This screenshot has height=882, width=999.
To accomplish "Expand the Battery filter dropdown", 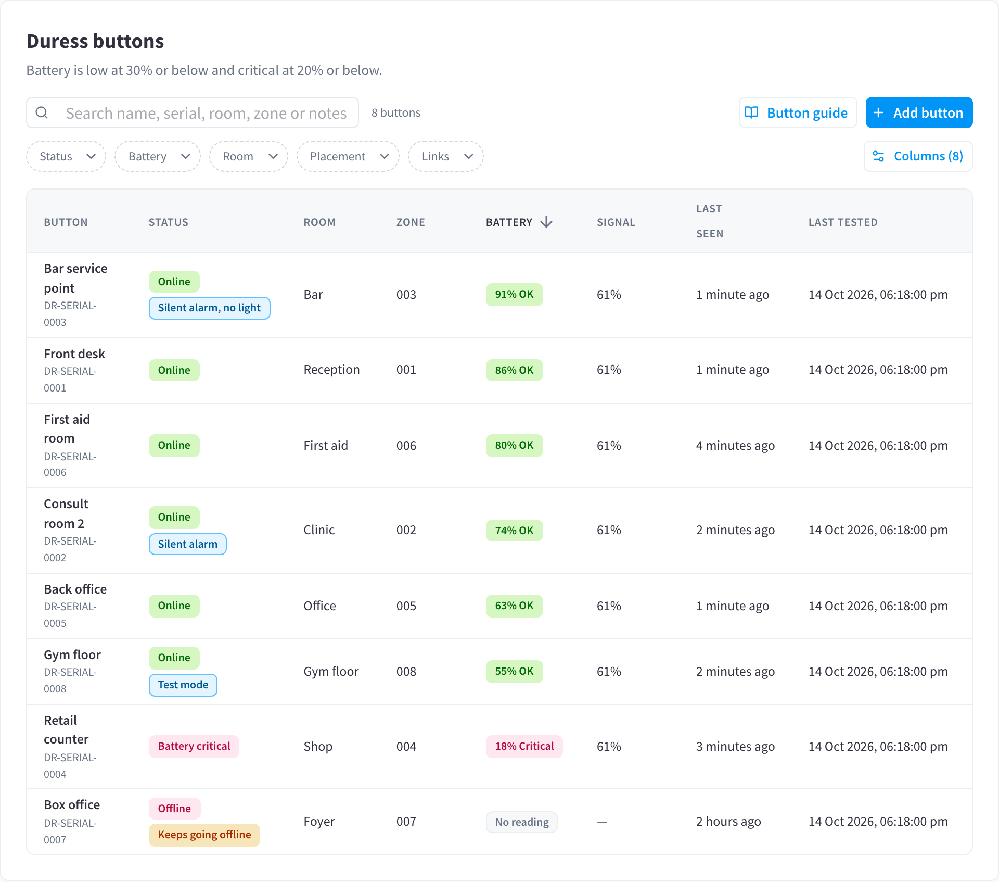I will 158,156.
